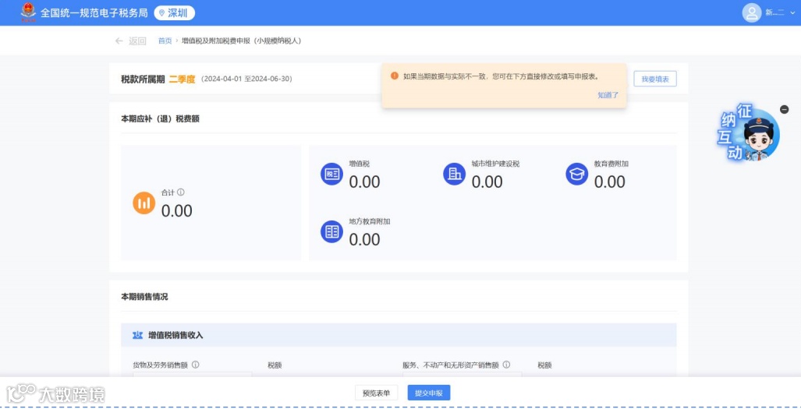The image size is (801, 409).
Task: Click the 本期应补（退）税费额 heading
Action: tap(160, 119)
